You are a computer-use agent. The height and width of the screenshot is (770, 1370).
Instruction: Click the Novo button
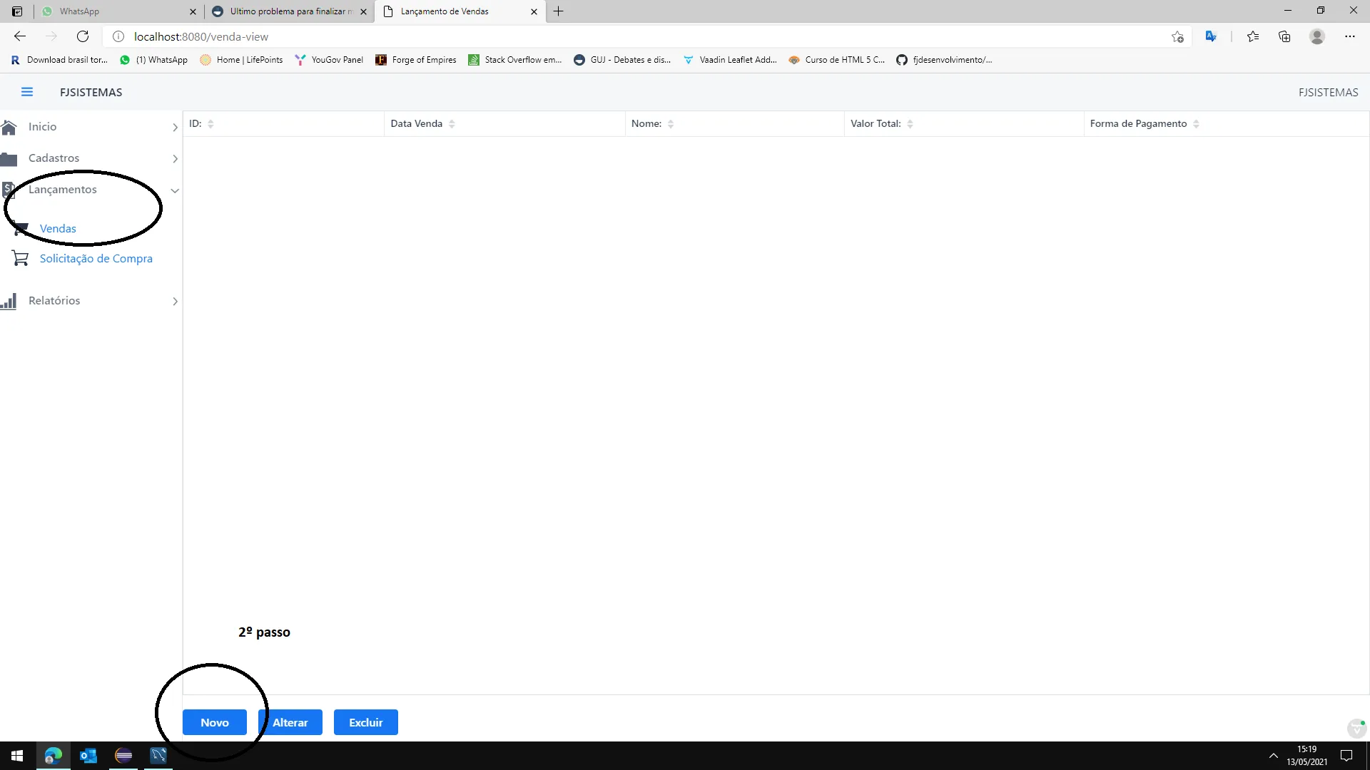coord(214,722)
